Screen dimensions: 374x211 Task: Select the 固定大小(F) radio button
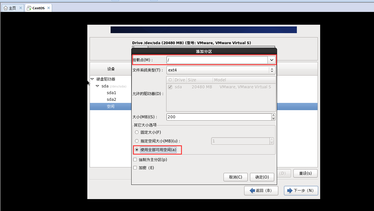point(137,132)
